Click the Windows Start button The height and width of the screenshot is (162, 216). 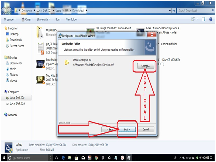[4, 158]
